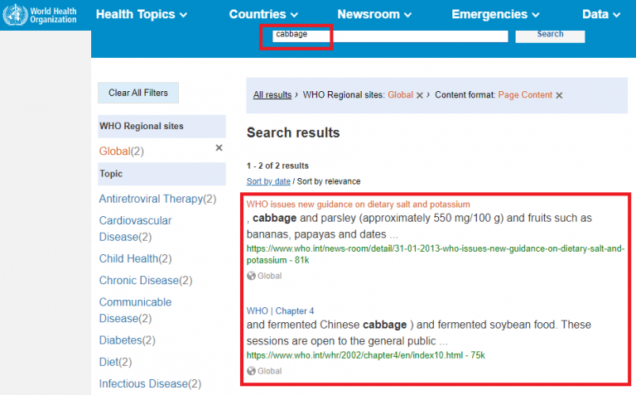Screen dimensions: 636x395
Task: Go to All results breadcrumb link
Action: click(272, 95)
